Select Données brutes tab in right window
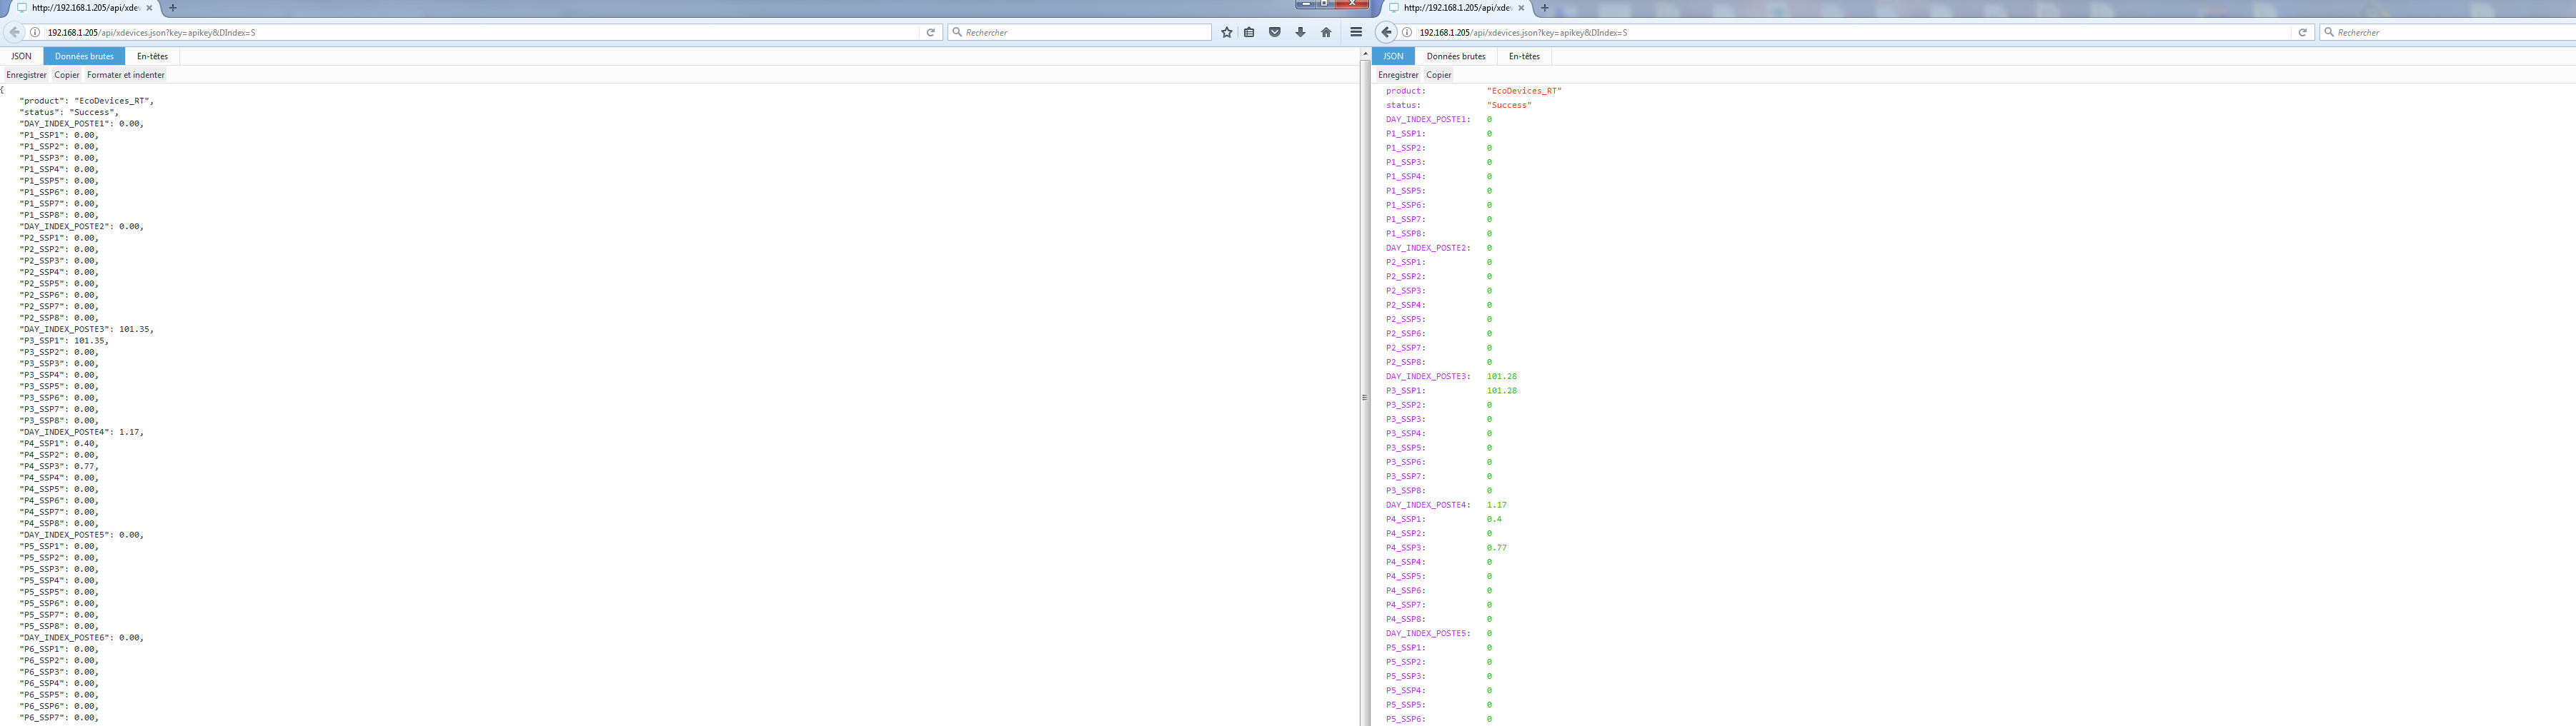Image resolution: width=2576 pixels, height=726 pixels. pos(1455,56)
